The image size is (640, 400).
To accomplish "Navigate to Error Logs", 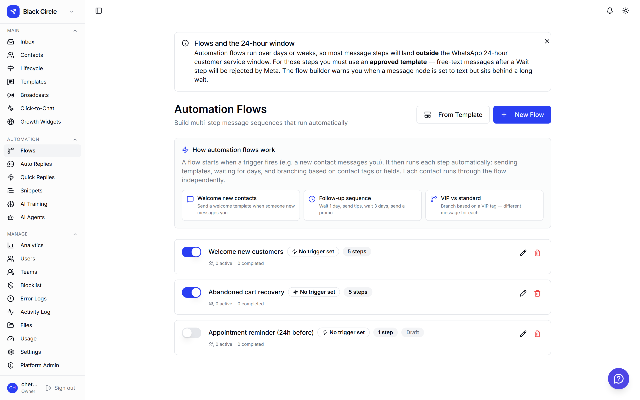I will pos(42,299).
